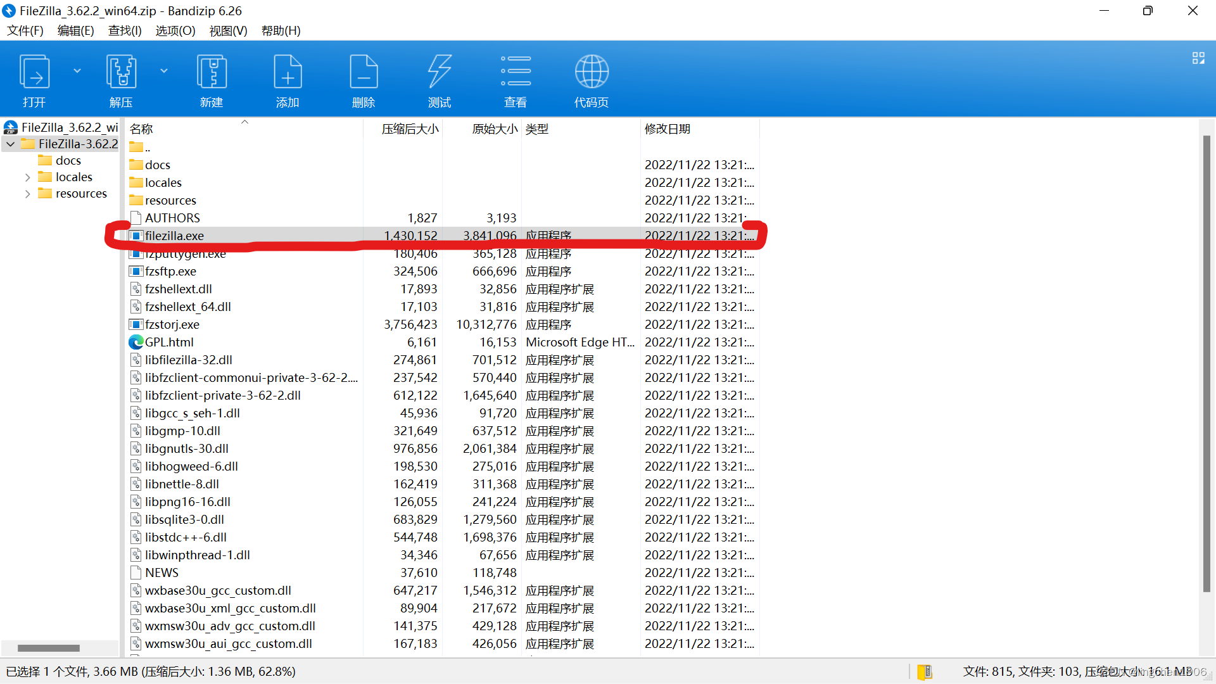Click the Open archive toolbar icon

point(34,72)
